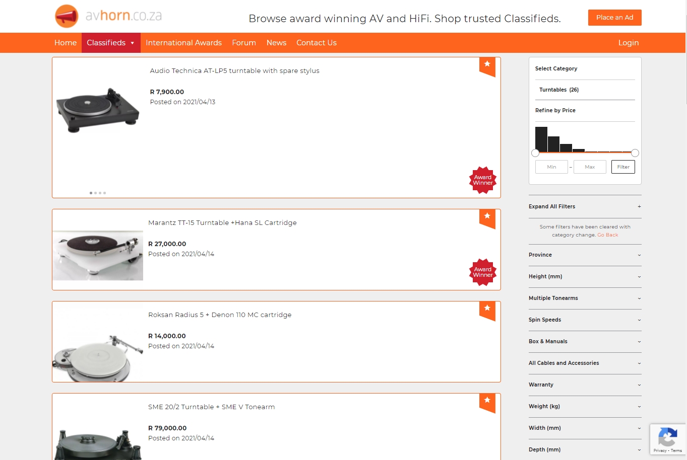Expand All Cables and Accessories filter
This screenshot has height=460, width=687.
pos(585,363)
